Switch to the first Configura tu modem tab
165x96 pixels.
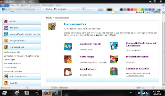(x=21, y=9)
